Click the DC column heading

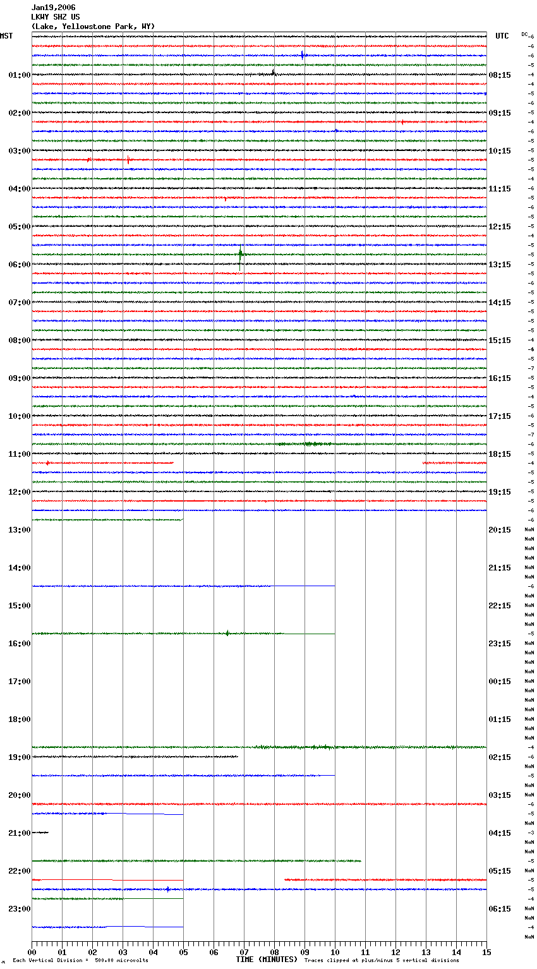[x=525, y=34]
